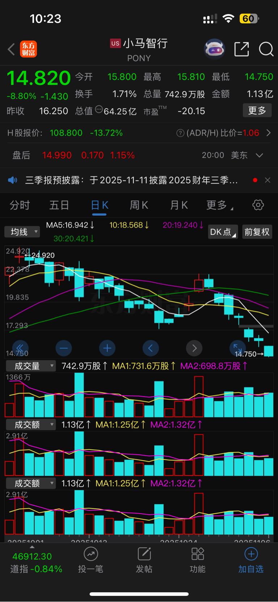278x602 pixels.
Task: Tap 小马智行 PONY title
Action: 139,50
